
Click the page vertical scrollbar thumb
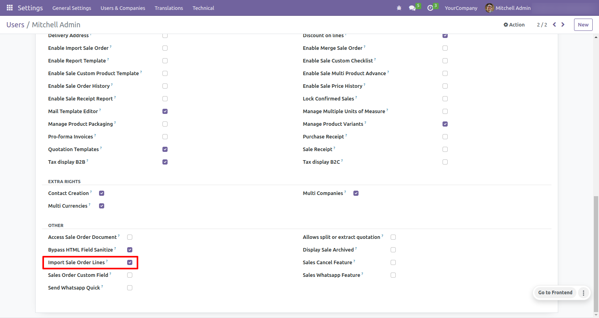[x=596, y=255]
